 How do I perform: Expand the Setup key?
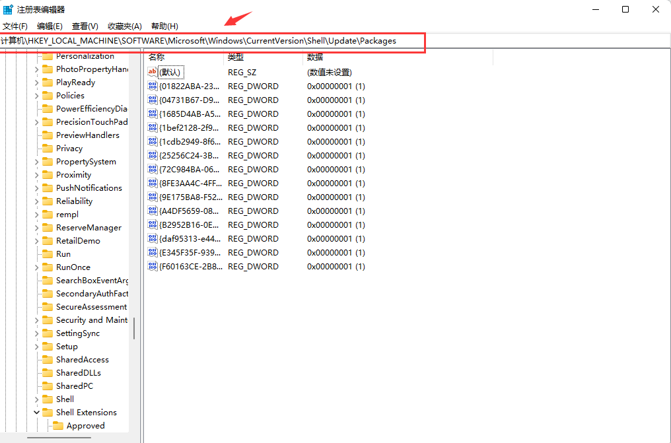38,346
